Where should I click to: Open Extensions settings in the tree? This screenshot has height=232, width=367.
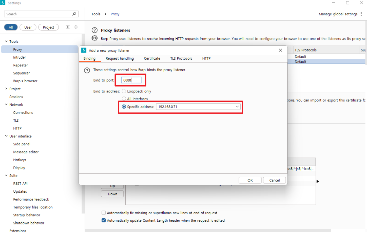(x=18, y=230)
